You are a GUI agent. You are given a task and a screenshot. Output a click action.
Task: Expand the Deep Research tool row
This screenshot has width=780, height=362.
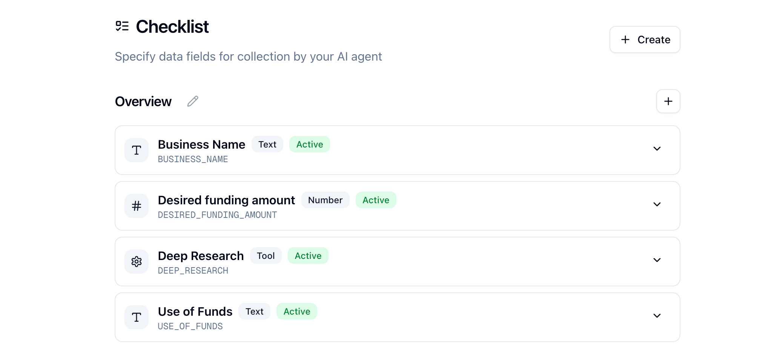(x=657, y=260)
